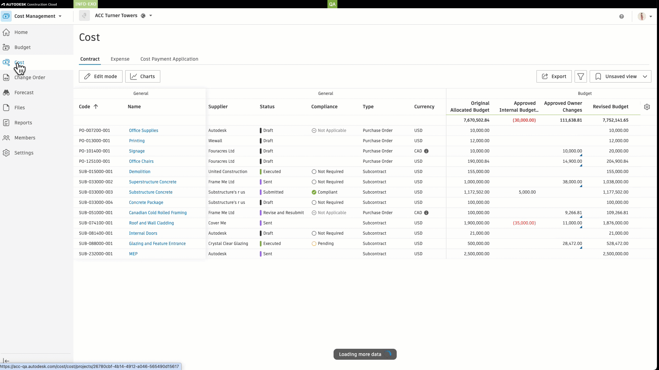The height and width of the screenshot is (370, 659).
Task: Click the Code column sort arrow
Action: click(96, 107)
